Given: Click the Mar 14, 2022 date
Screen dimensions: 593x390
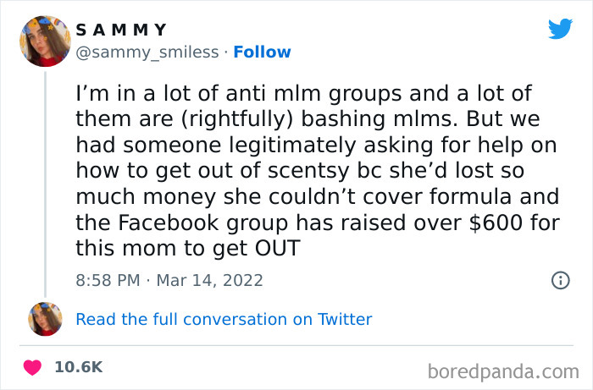Looking at the screenshot, I should tap(211, 280).
